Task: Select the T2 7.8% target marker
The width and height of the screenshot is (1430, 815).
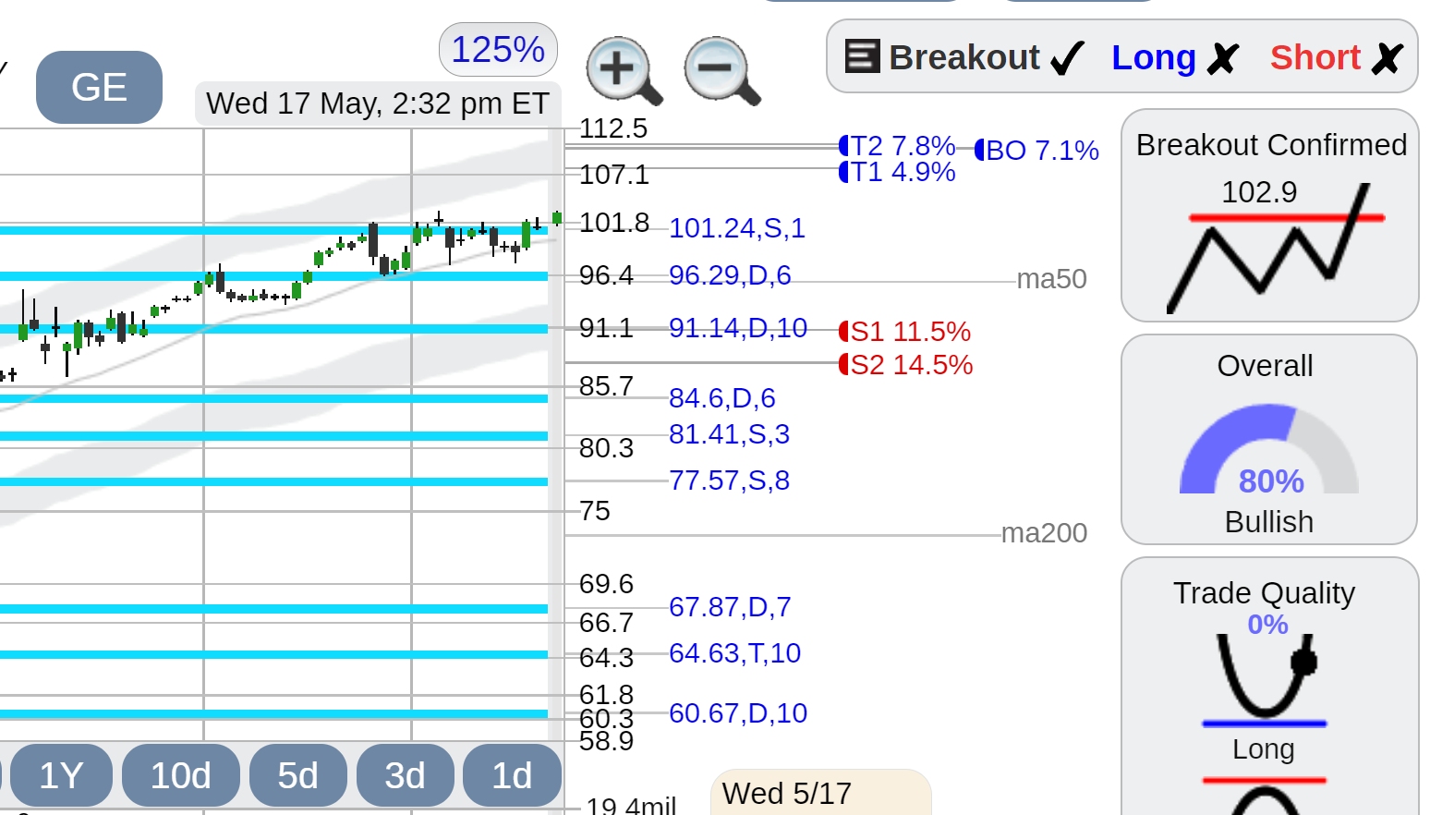Action: pos(897,146)
